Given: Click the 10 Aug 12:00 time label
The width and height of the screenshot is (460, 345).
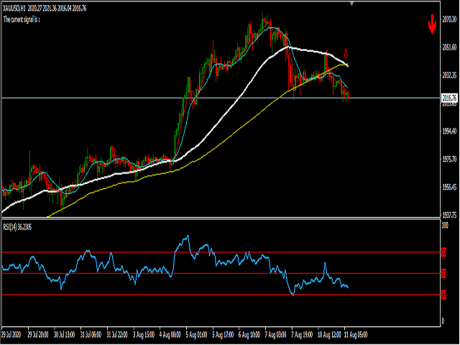Looking at the screenshot, I should [x=329, y=335].
